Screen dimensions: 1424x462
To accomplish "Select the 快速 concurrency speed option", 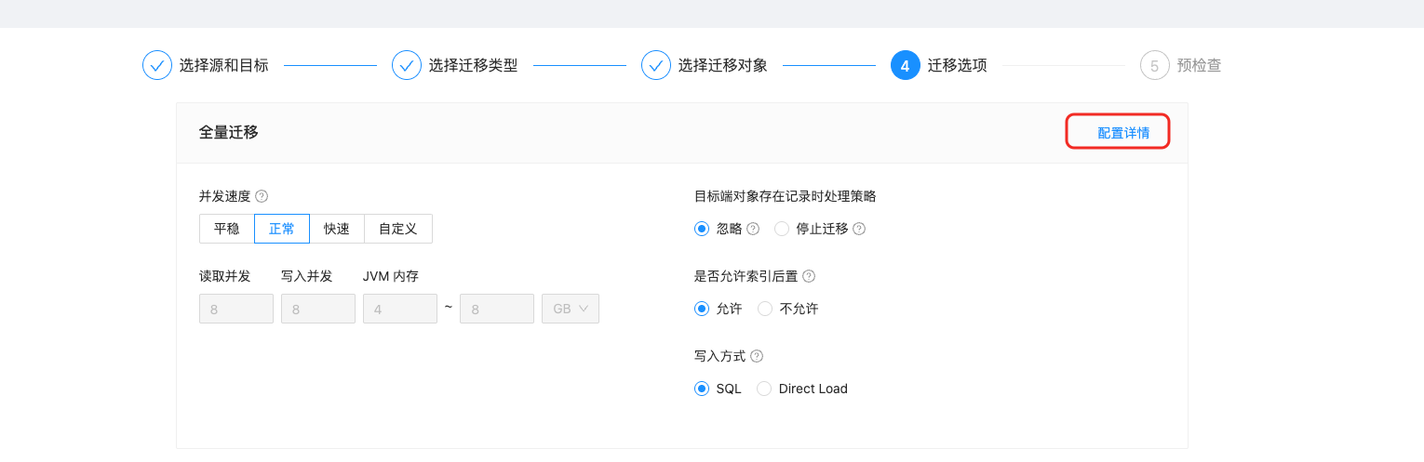I will click(x=337, y=229).
